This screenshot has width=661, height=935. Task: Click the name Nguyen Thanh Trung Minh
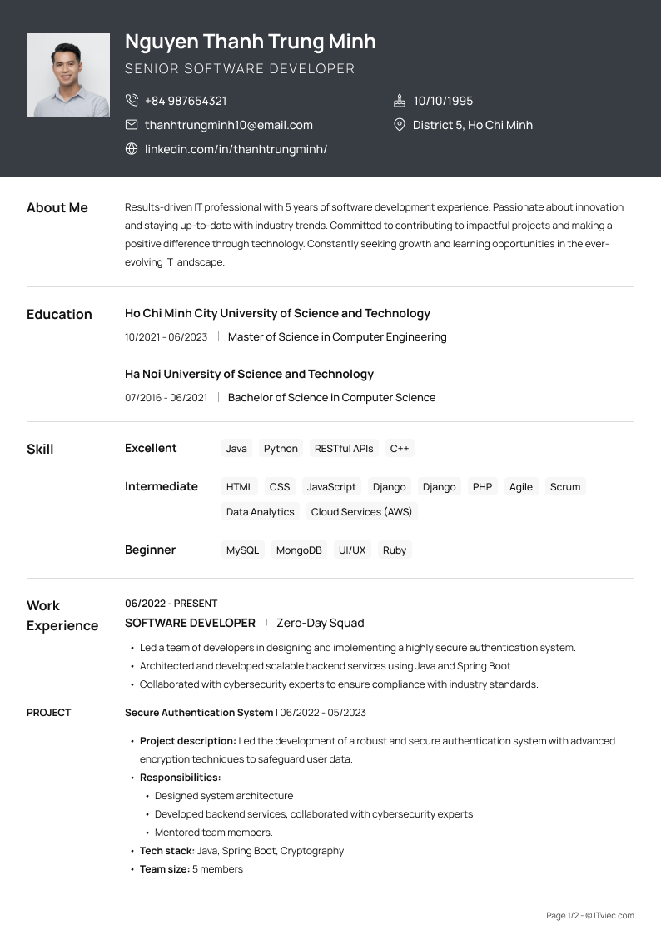pos(251,42)
